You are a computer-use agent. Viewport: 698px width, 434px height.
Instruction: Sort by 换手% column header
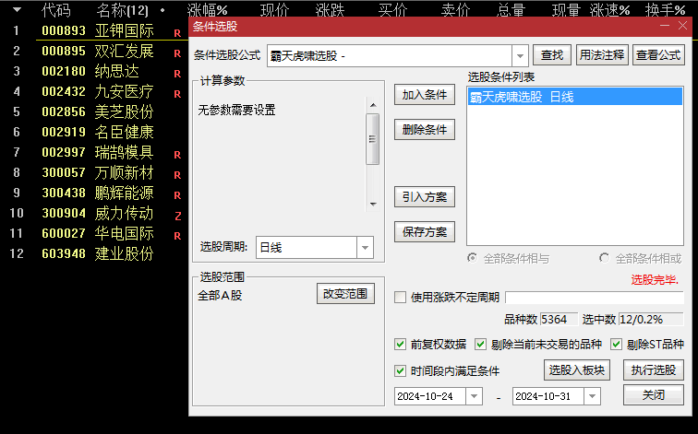tap(666, 9)
